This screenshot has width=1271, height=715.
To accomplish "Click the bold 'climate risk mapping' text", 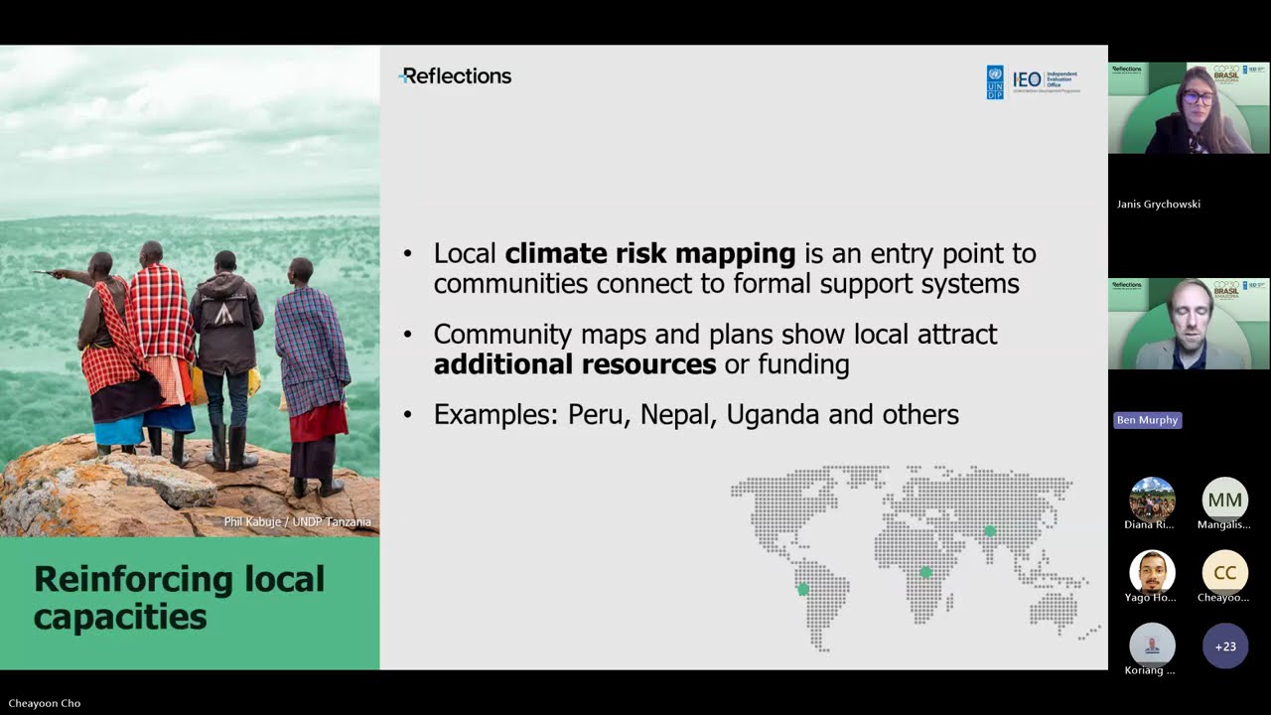I will [x=650, y=253].
